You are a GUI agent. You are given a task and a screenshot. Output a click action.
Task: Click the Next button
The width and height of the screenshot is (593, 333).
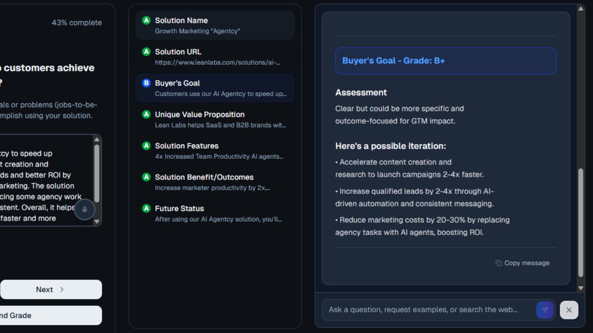coord(51,289)
